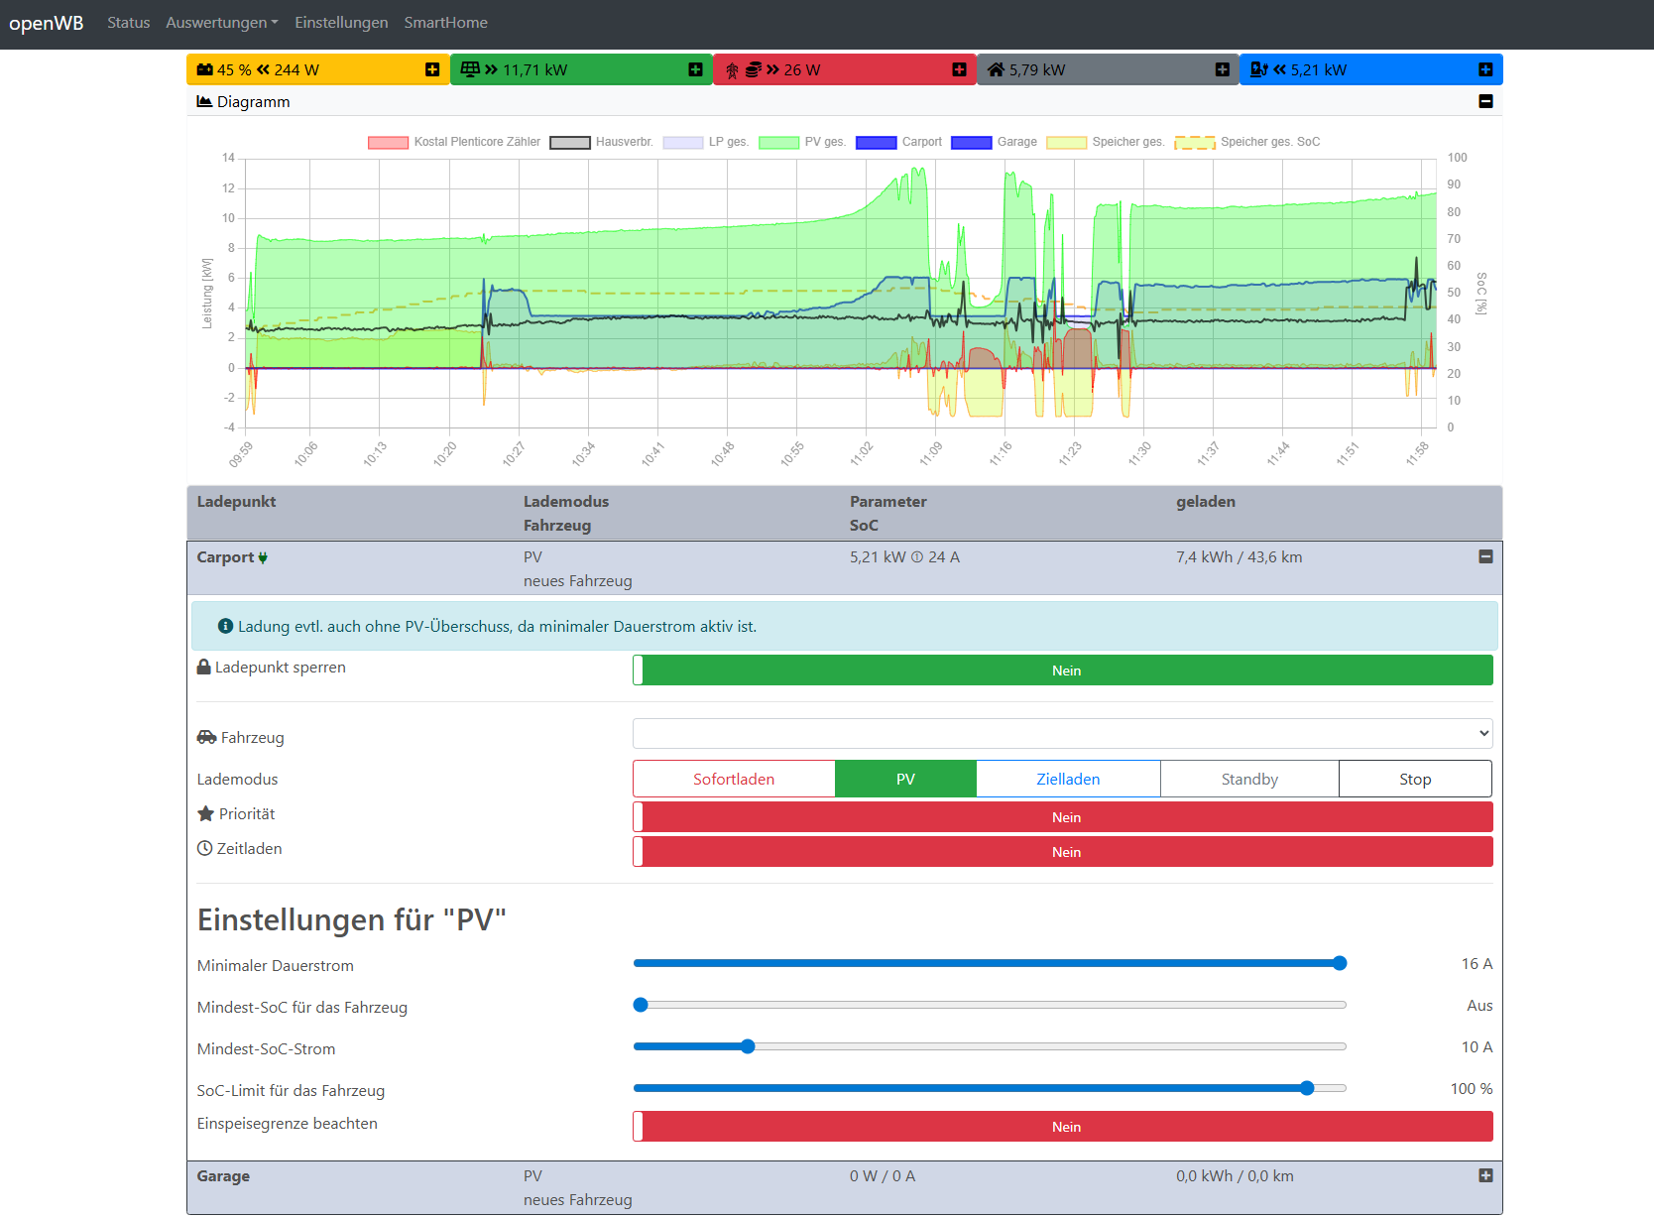The image size is (1654, 1218).
Task: Toggle Einspeisegrenze beachten switch
Action: [x=1063, y=1127]
